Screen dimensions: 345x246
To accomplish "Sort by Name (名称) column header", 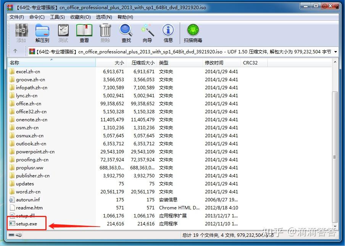I will [52, 63].
